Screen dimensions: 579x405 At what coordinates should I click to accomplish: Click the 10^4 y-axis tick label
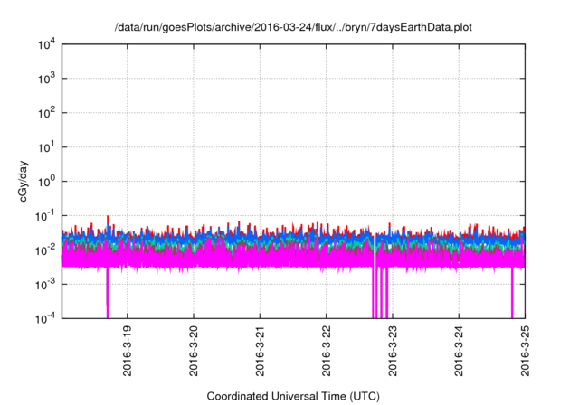47,44
